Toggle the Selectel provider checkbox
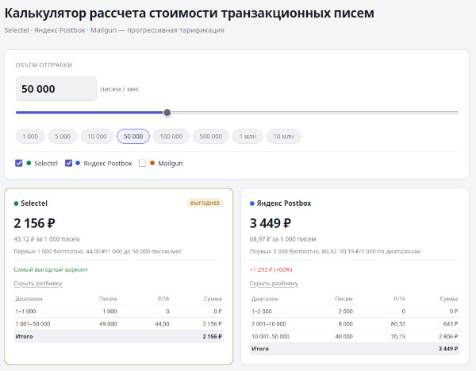476x371 pixels. pyautogui.click(x=18, y=164)
